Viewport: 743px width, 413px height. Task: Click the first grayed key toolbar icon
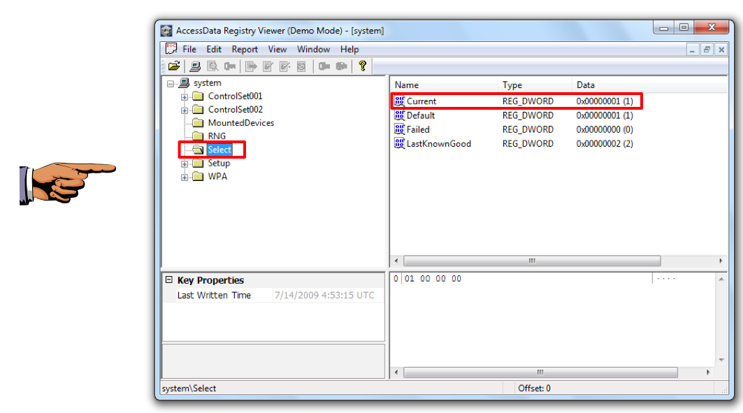(230, 66)
